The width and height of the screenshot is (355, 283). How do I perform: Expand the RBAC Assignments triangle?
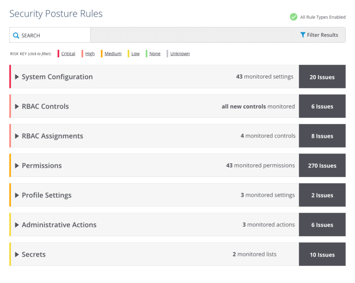click(17, 136)
